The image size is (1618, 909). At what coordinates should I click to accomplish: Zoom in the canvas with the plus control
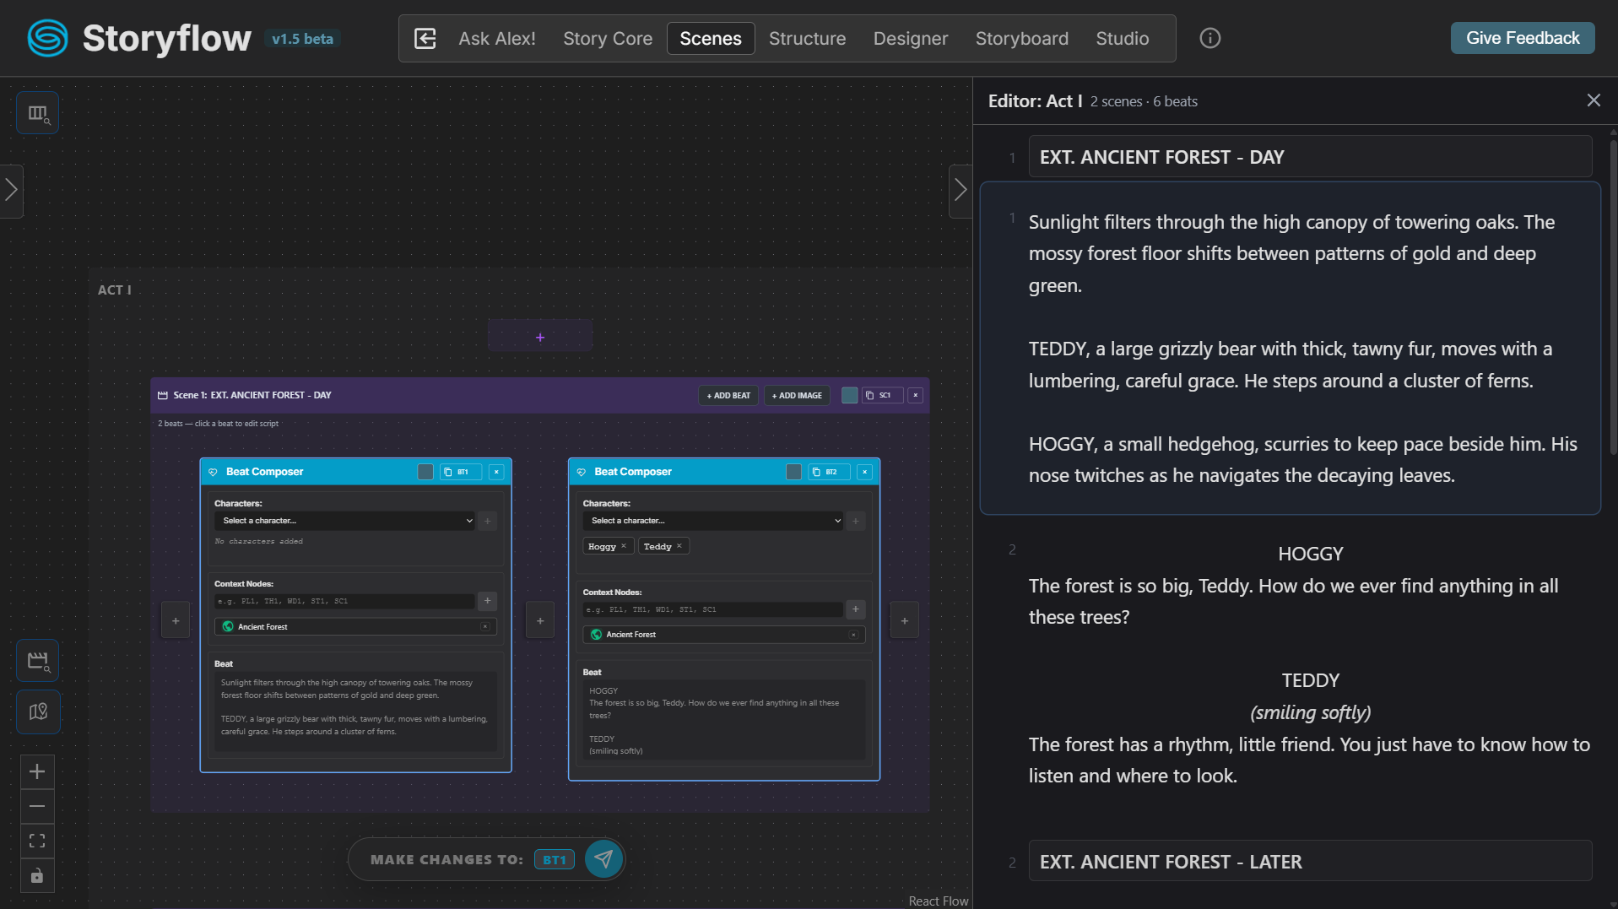[37, 771]
